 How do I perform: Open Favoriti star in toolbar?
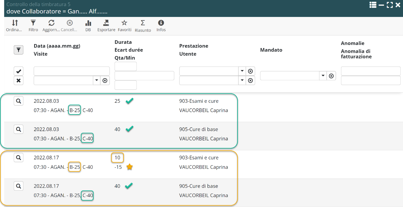point(124,23)
